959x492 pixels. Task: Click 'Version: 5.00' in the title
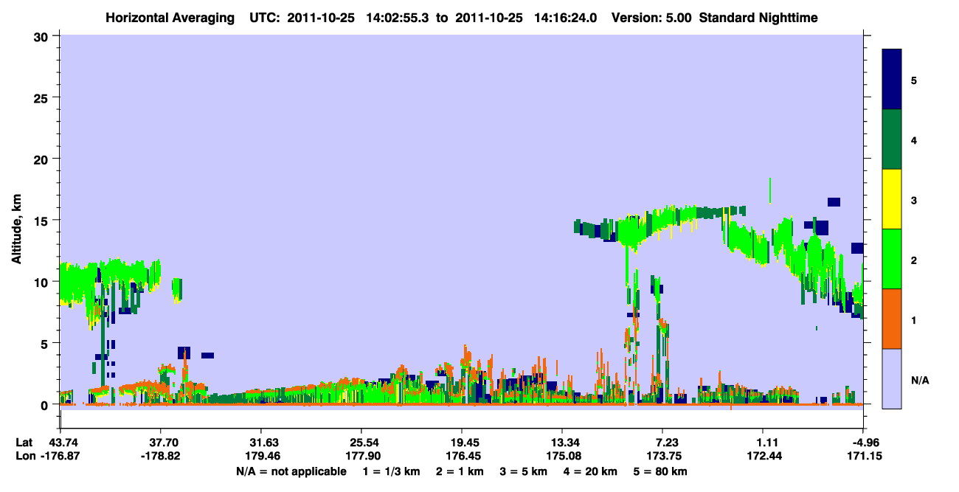[x=651, y=17]
